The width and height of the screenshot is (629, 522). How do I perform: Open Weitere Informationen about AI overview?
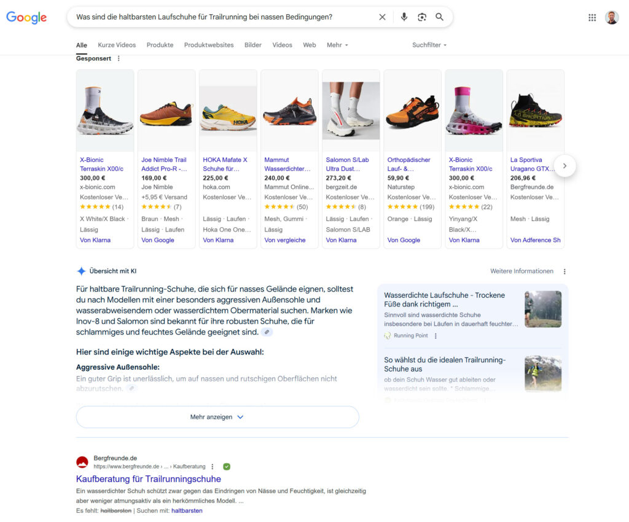click(x=522, y=271)
